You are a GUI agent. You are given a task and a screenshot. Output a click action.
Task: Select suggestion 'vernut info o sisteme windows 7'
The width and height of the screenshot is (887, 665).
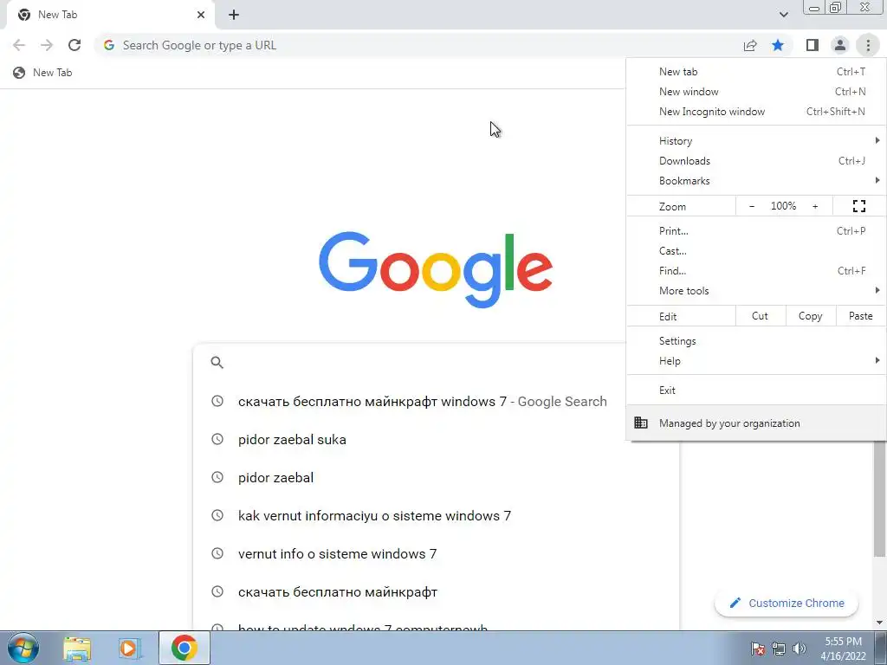(x=436, y=553)
